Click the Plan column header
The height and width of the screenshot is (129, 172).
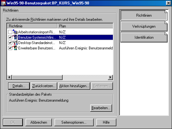tap(85, 26)
